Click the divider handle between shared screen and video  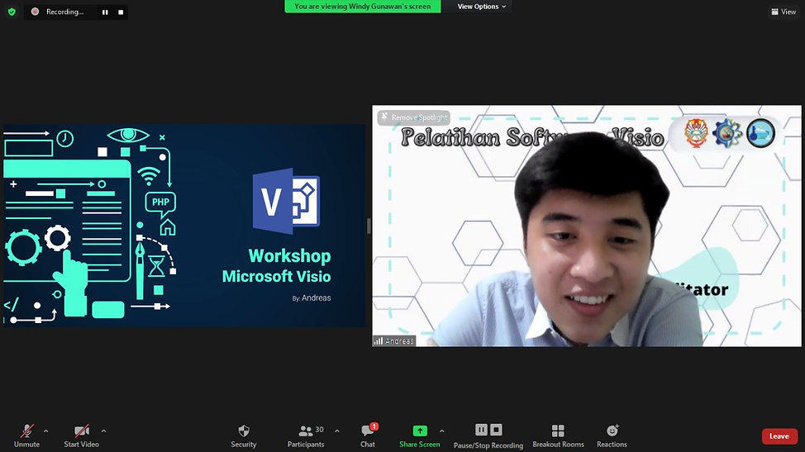369,226
